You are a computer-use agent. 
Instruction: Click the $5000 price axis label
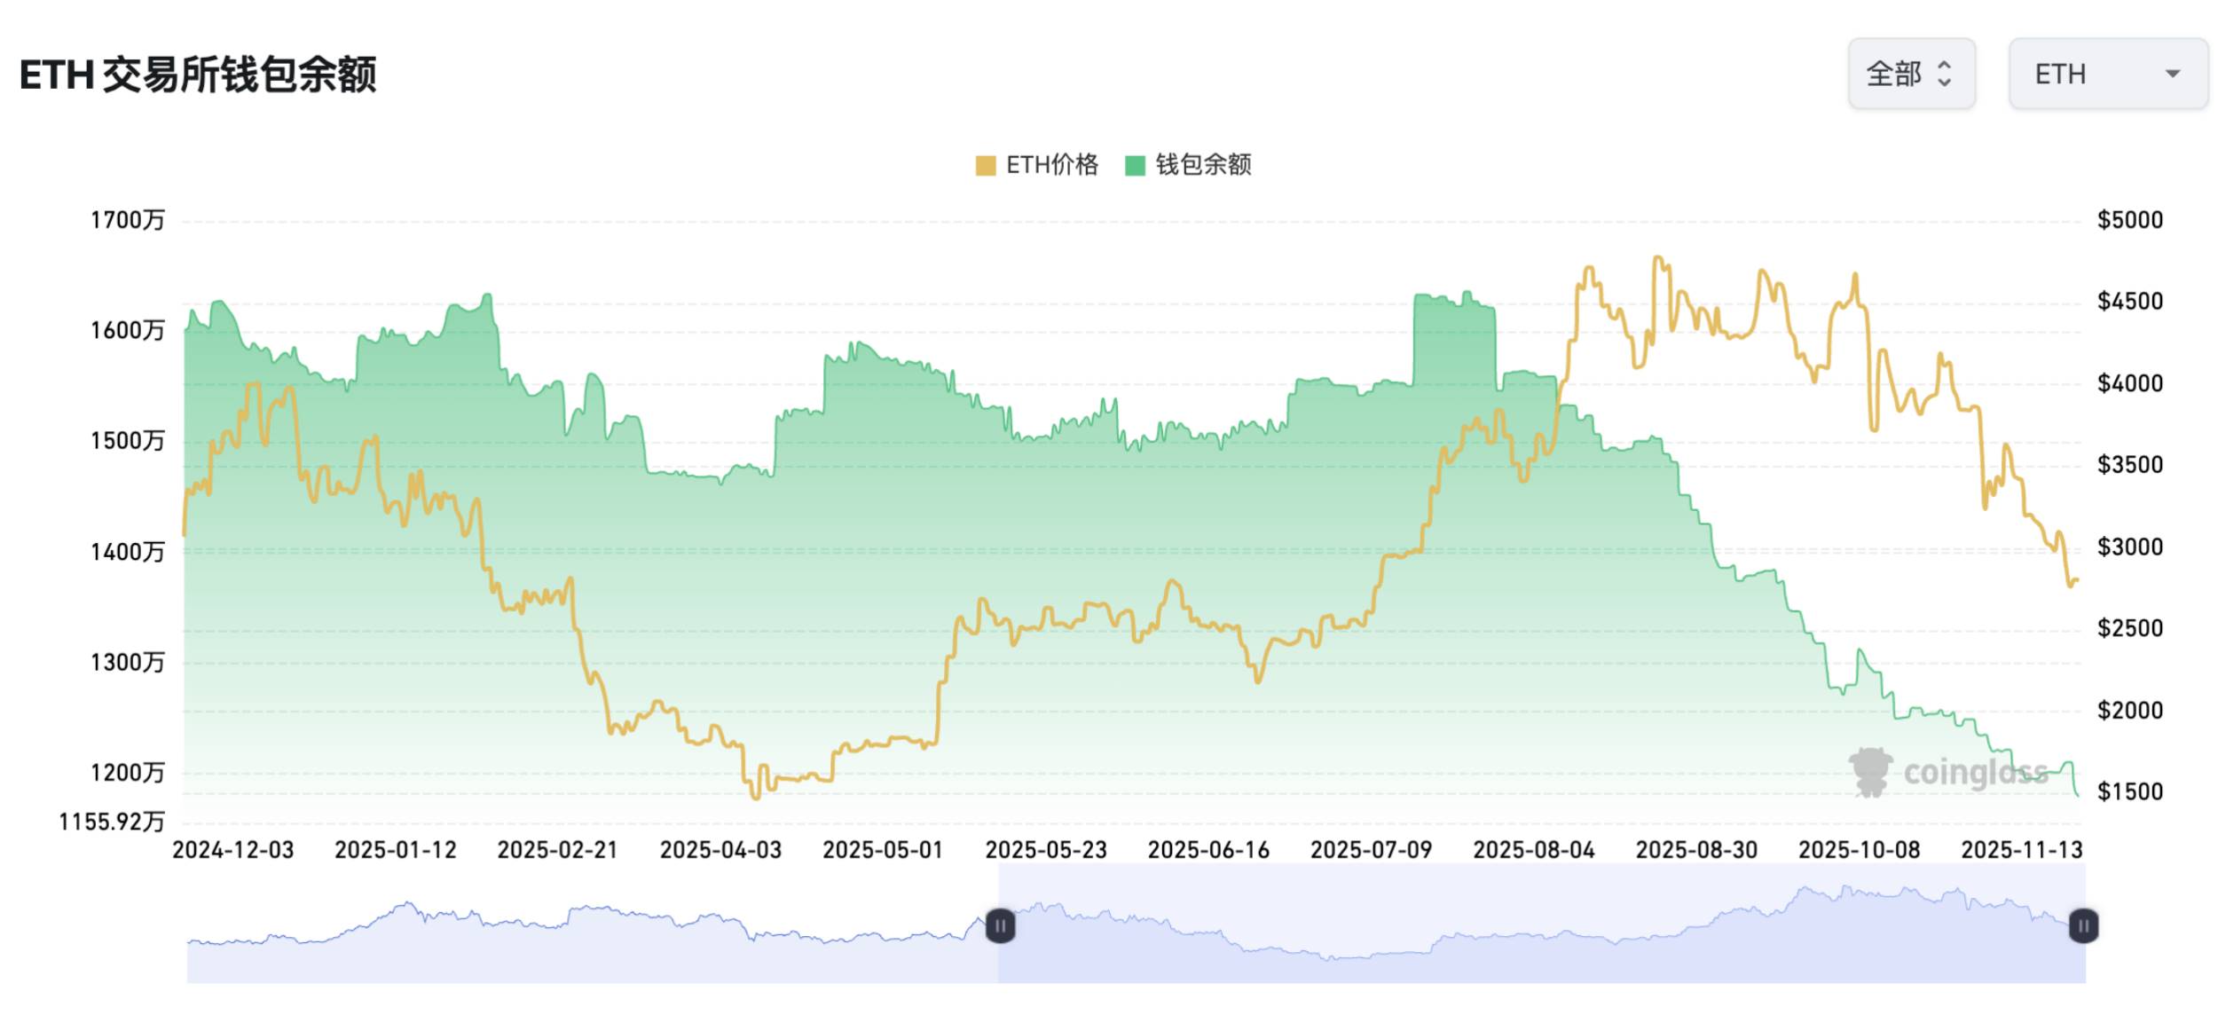click(x=2129, y=220)
